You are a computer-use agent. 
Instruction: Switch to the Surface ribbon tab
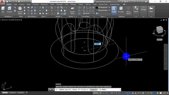[x=22, y=4]
